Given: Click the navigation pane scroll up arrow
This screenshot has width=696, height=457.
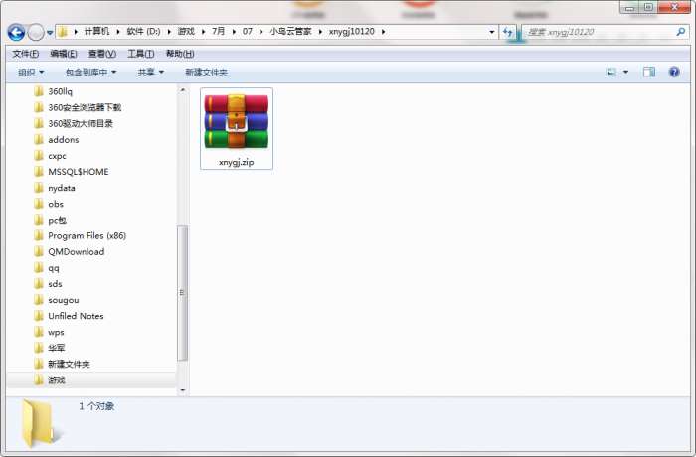Looking at the screenshot, I should pos(182,90).
